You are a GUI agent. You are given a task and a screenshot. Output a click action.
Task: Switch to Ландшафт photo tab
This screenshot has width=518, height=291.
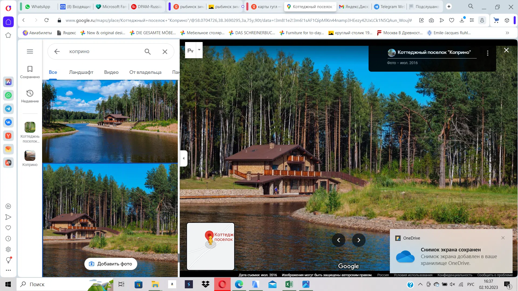(81, 72)
